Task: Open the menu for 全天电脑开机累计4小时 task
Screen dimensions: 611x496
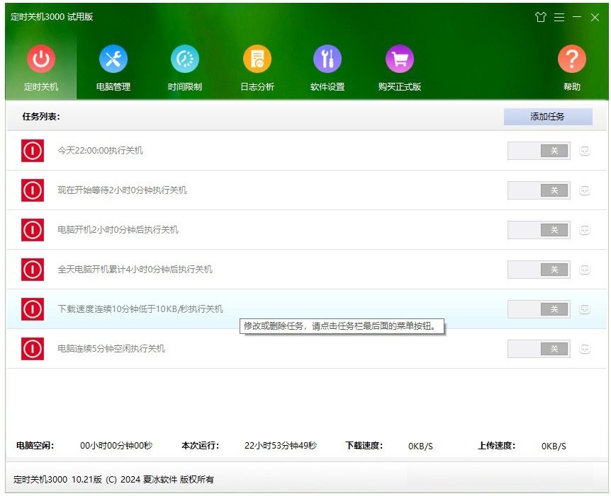Action: click(x=583, y=270)
